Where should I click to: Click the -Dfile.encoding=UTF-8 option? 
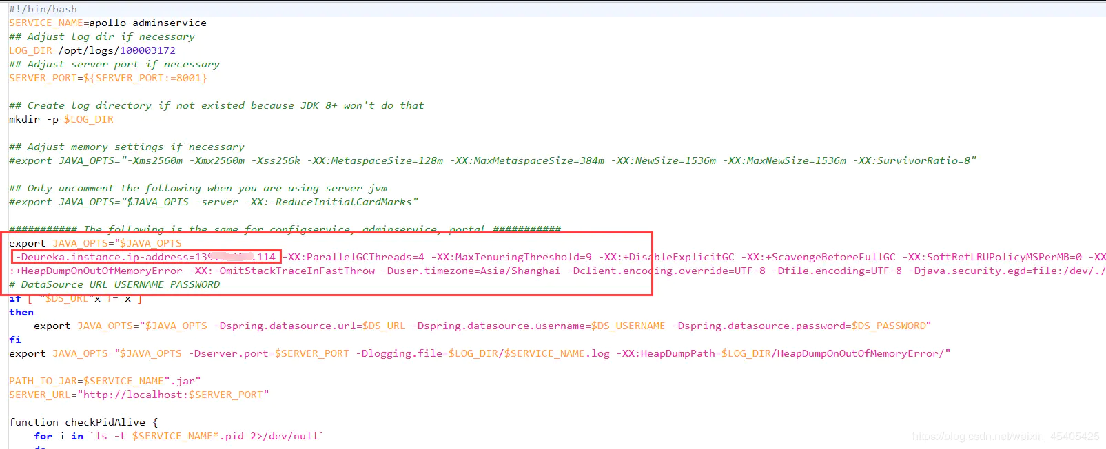click(837, 271)
